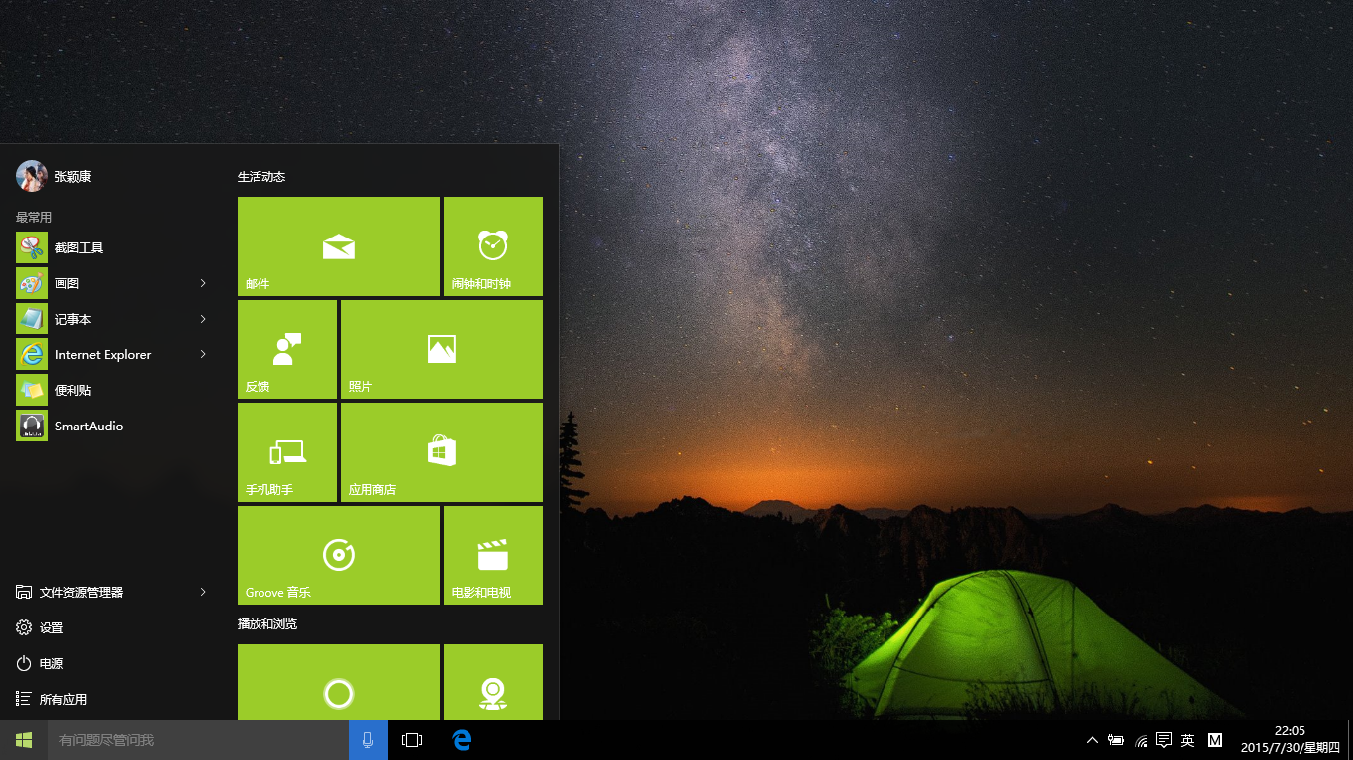Viewport: 1353px width, 760px height.
Task: Click the battery power tray icon
Action: [1116, 740]
